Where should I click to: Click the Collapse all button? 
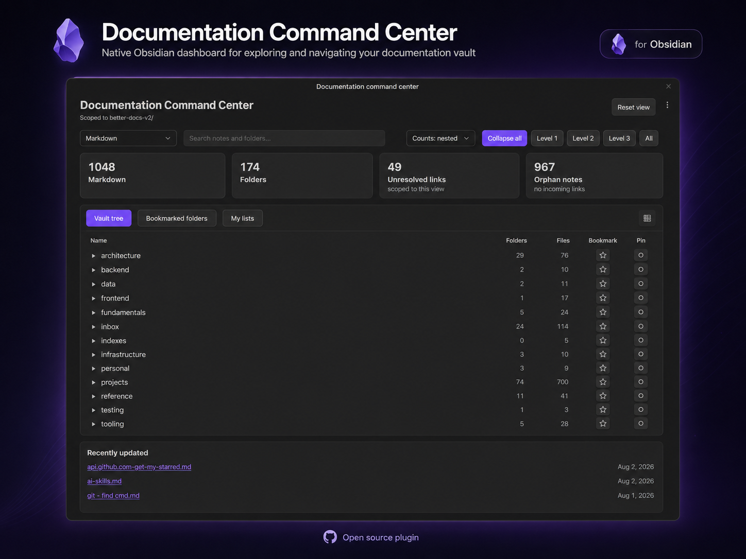coord(504,138)
